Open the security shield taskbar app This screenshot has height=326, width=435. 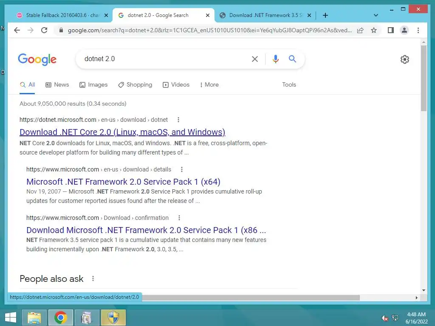tap(113, 318)
